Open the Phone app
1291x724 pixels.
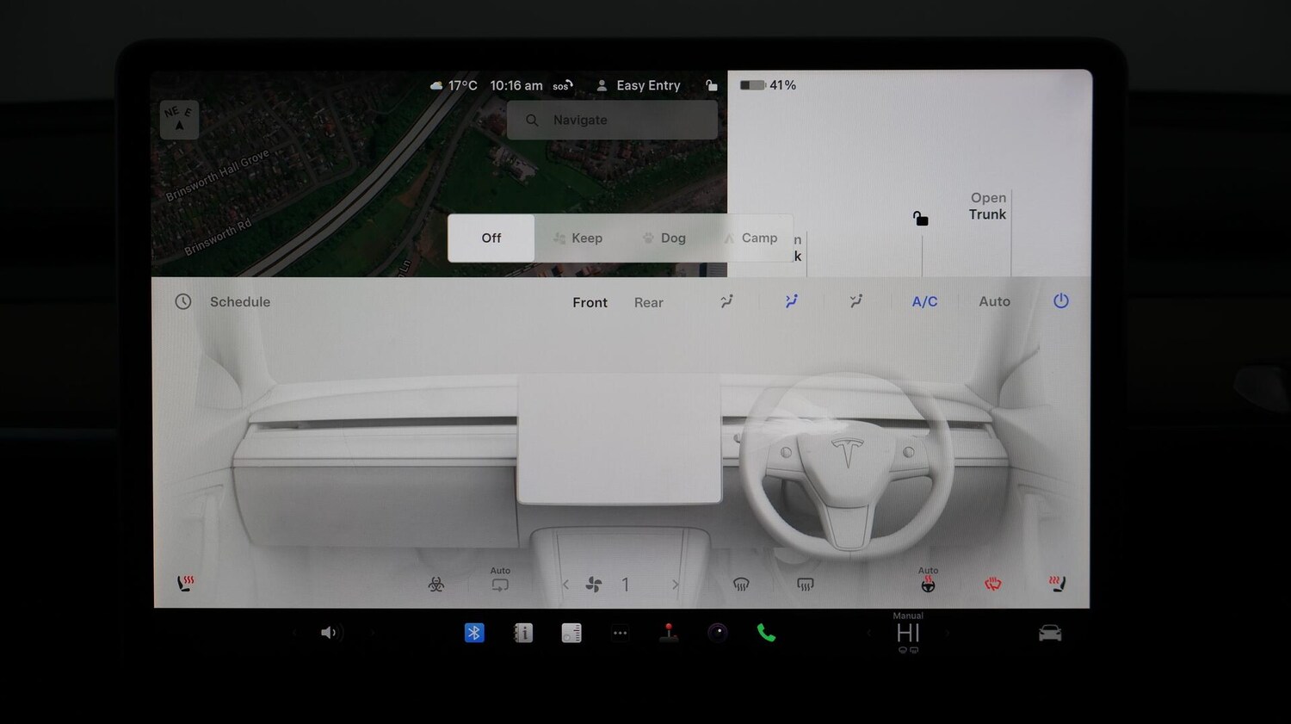[768, 633]
